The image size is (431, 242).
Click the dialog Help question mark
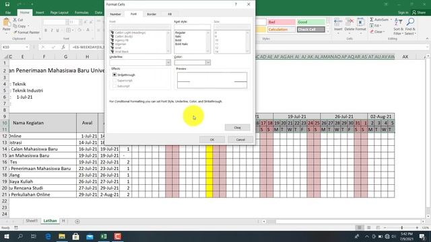pos(236,5)
